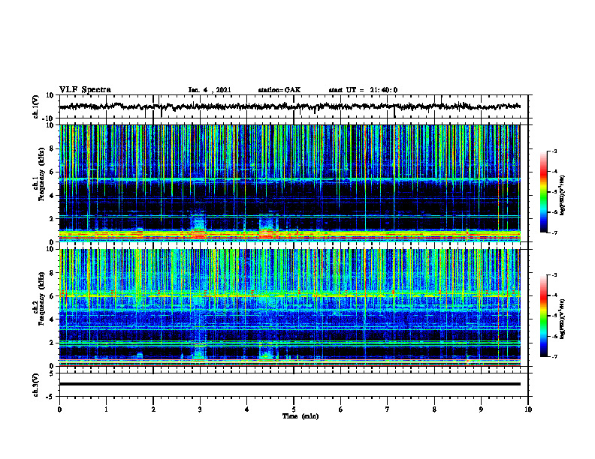Click the log(PSD) label beside lower color bar
The width and height of the screenshot is (595, 459).
(562, 319)
